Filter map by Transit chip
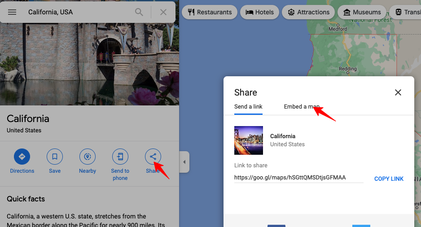The width and height of the screenshot is (421, 227). pyautogui.click(x=405, y=12)
